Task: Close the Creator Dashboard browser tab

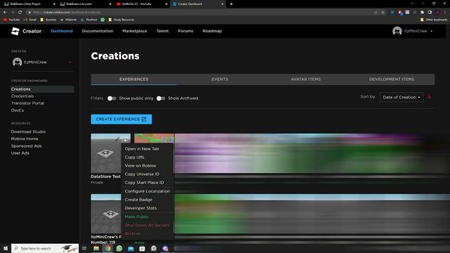Action: pos(222,4)
